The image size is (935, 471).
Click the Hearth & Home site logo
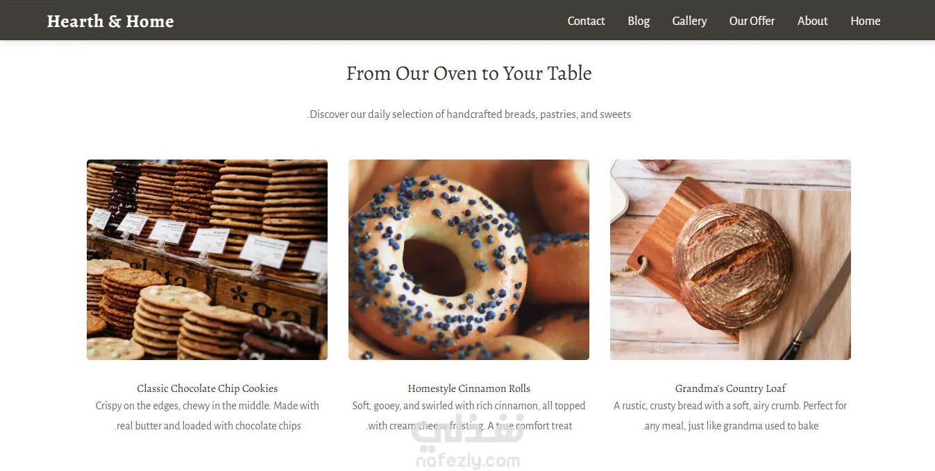110,21
